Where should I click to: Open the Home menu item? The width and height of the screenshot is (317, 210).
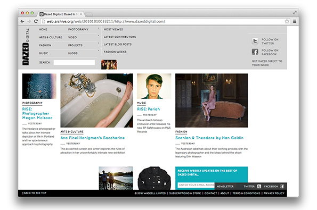point(43,29)
